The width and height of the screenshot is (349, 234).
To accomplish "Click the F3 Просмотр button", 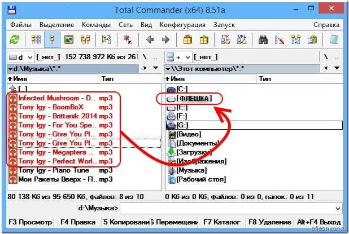I will point(30,222).
